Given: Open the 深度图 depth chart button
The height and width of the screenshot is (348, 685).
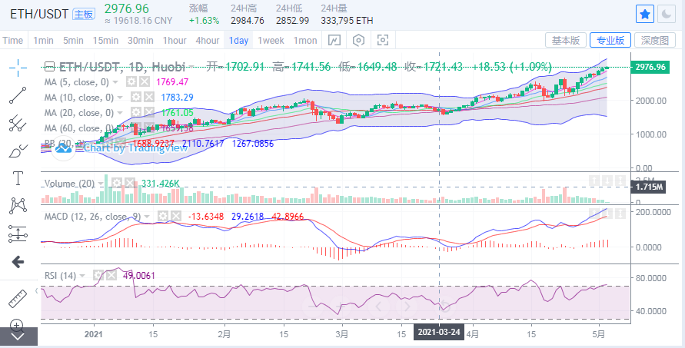Looking at the screenshot, I should click(x=655, y=41).
